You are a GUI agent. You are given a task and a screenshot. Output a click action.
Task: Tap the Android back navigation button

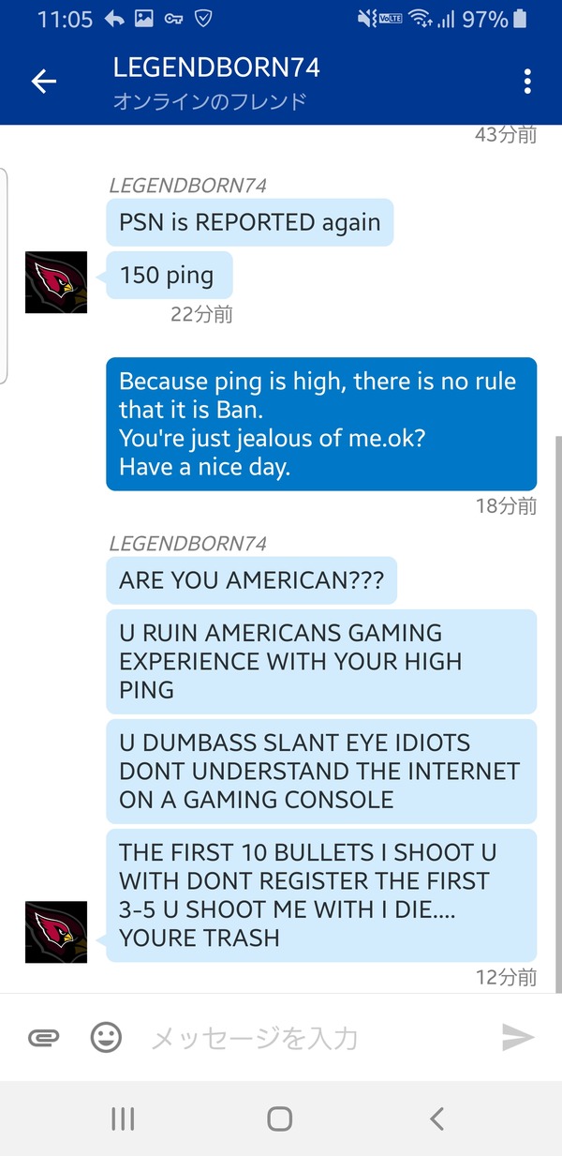[x=436, y=1118]
